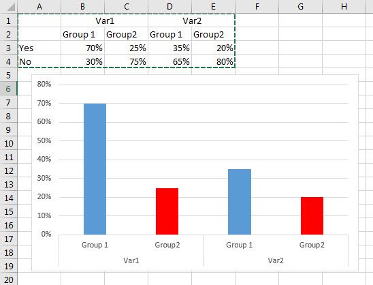Click the Var2 category axis label
Screen dimensions: 373x285
point(276,260)
